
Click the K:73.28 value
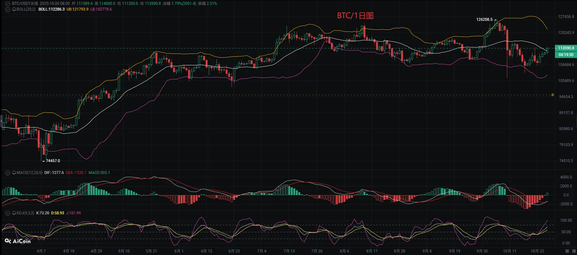(43, 213)
